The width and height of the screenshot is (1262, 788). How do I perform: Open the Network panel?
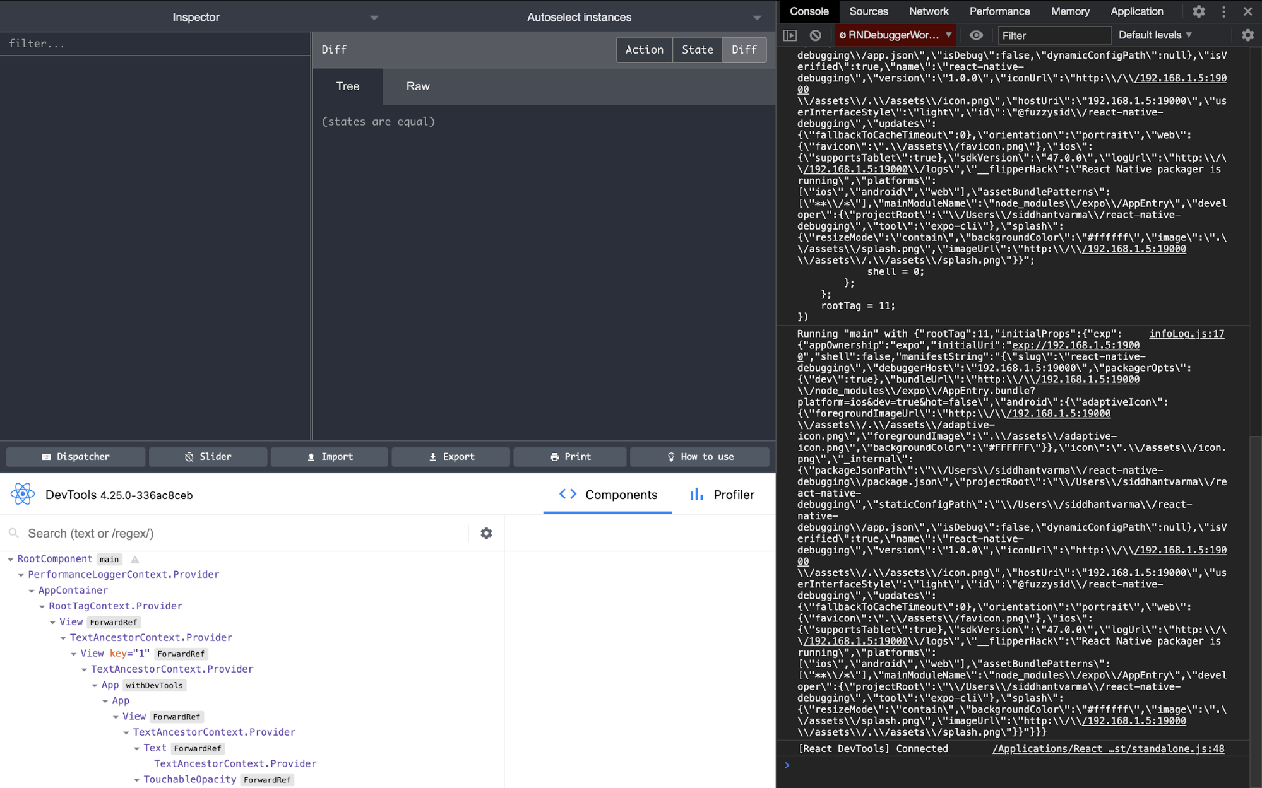pos(928,11)
